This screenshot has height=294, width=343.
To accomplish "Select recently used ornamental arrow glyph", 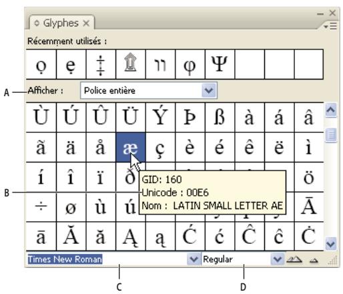I will tap(131, 64).
